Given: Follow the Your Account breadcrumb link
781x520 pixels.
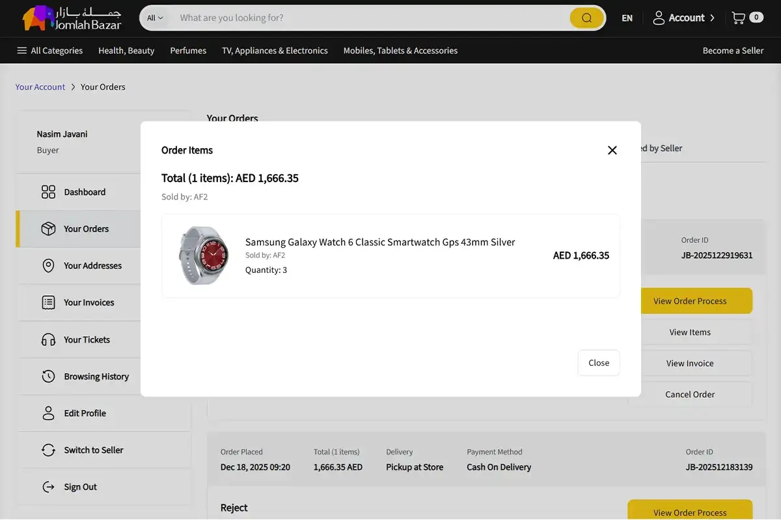Looking at the screenshot, I should click(40, 87).
